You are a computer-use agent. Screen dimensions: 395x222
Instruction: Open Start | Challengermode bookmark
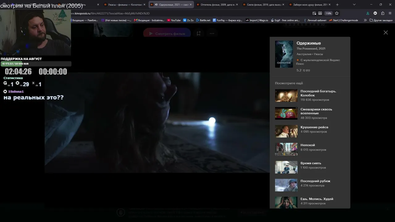click(343, 20)
